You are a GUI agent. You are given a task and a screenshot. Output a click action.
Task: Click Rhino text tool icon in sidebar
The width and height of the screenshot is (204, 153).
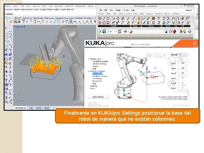(x=6, y=80)
